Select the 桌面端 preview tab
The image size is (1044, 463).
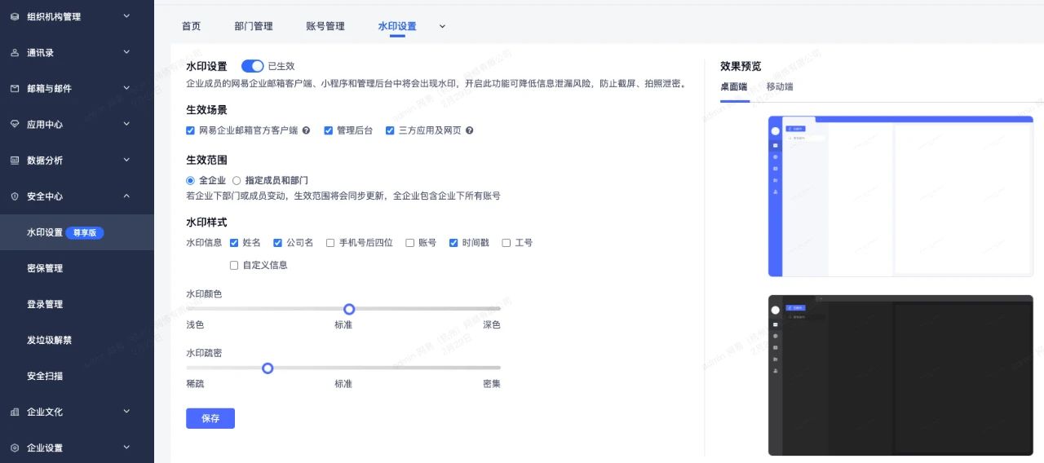click(734, 86)
